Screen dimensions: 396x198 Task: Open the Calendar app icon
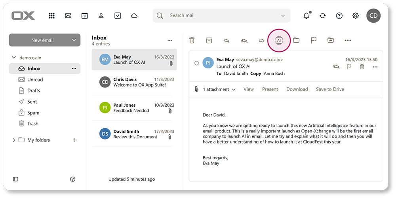tap(85, 16)
